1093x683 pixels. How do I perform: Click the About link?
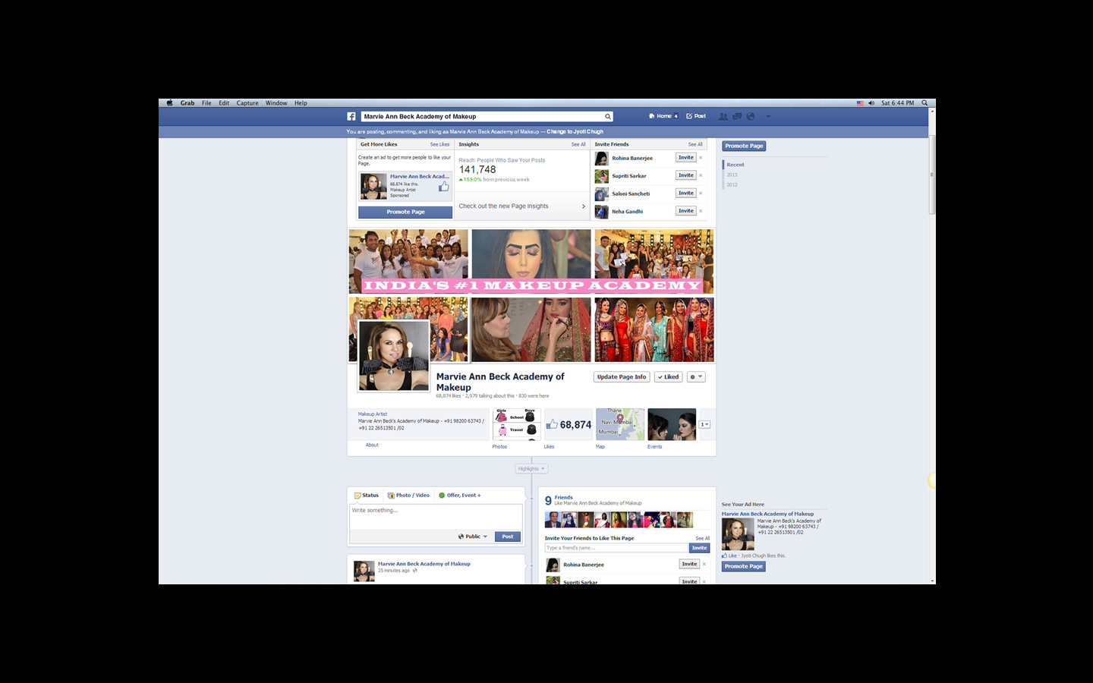click(x=372, y=445)
